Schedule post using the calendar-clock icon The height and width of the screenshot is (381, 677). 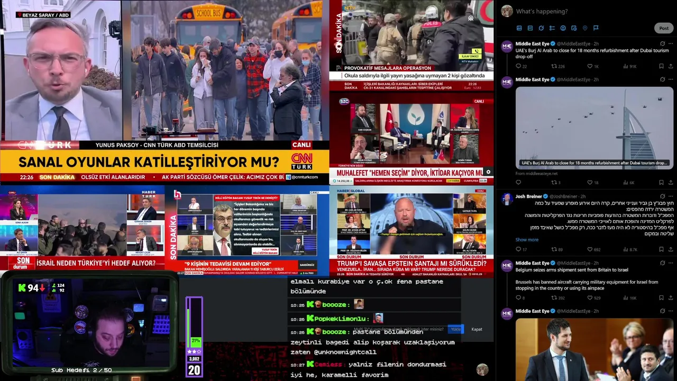[574, 28]
